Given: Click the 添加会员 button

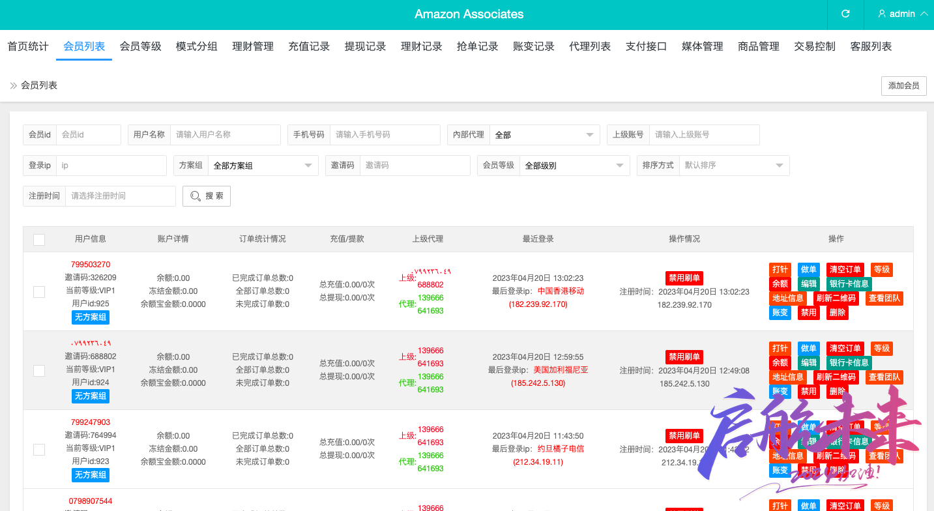Looking at the screenshot, I should 903,86.
